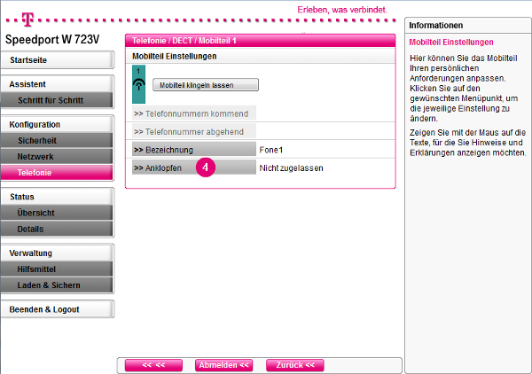Click the Telekom T logo

[x=27, y=19]
